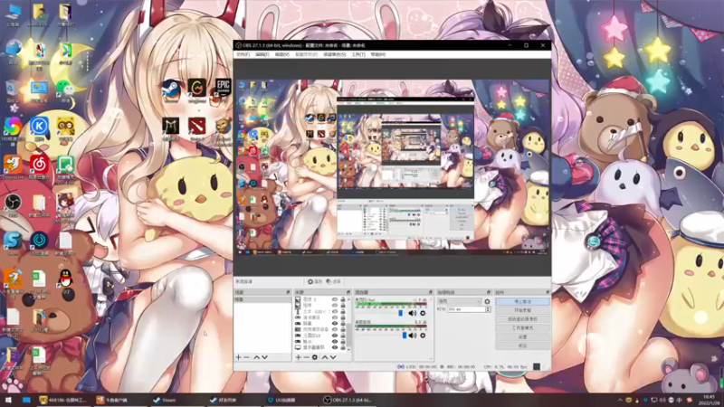Open the WeChat desktop icon

click(x=65, y=89)
